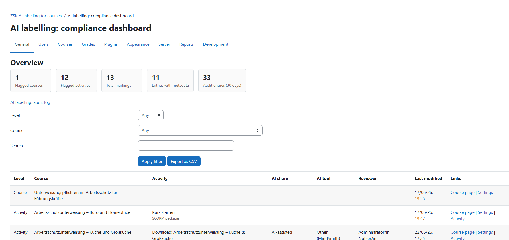Select the Administrator/in Nutzer/in reviewer cell

tap(374, 235)
